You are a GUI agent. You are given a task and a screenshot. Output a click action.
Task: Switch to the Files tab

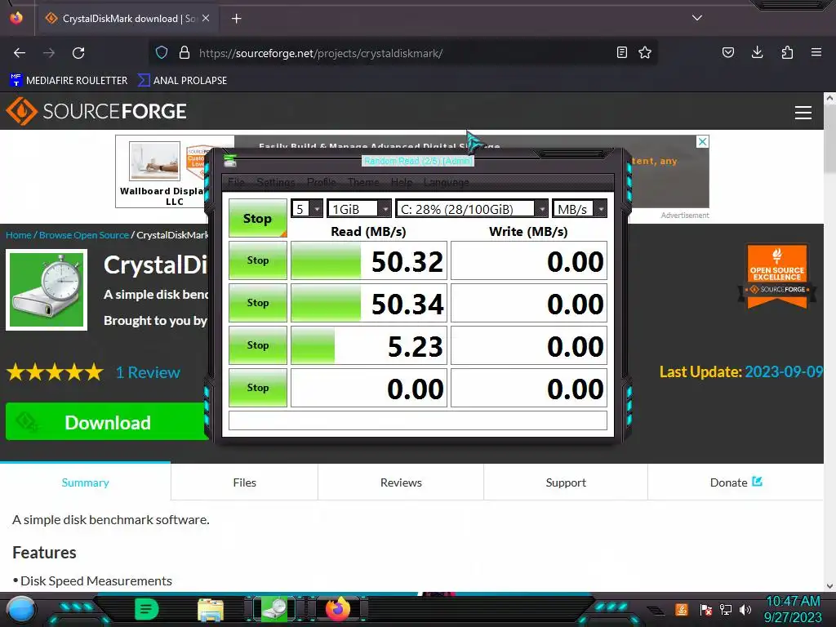click(244, 482)
